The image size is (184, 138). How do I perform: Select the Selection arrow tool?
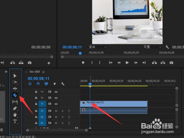(x=15, y=76)
